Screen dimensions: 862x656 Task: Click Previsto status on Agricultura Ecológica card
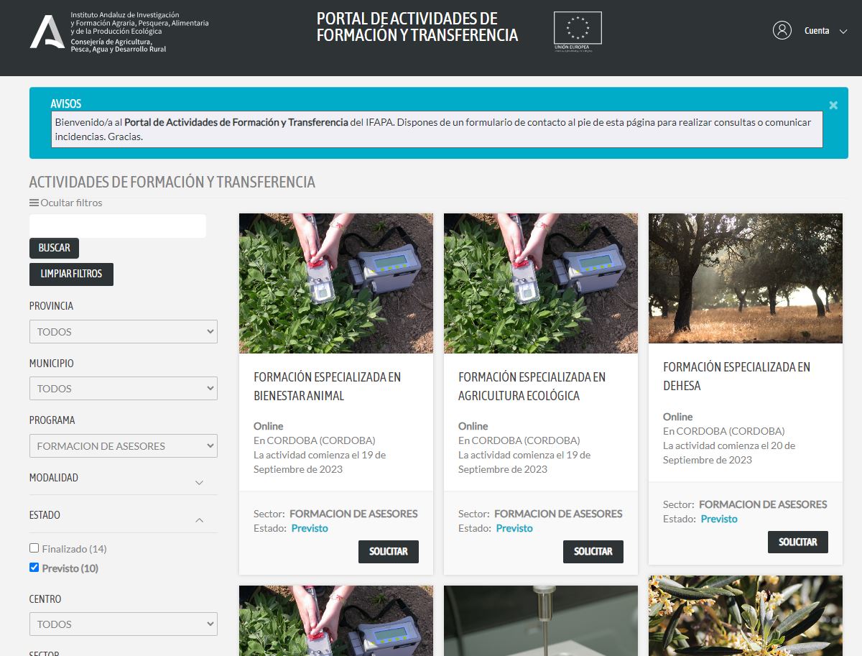[x=514, y=528]
